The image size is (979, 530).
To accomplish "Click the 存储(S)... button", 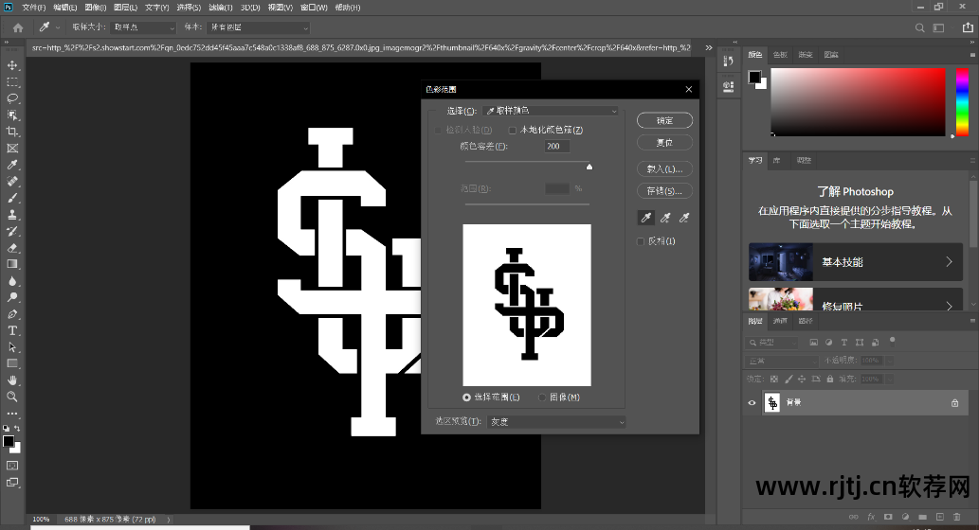I will click(x=665, y=191).
